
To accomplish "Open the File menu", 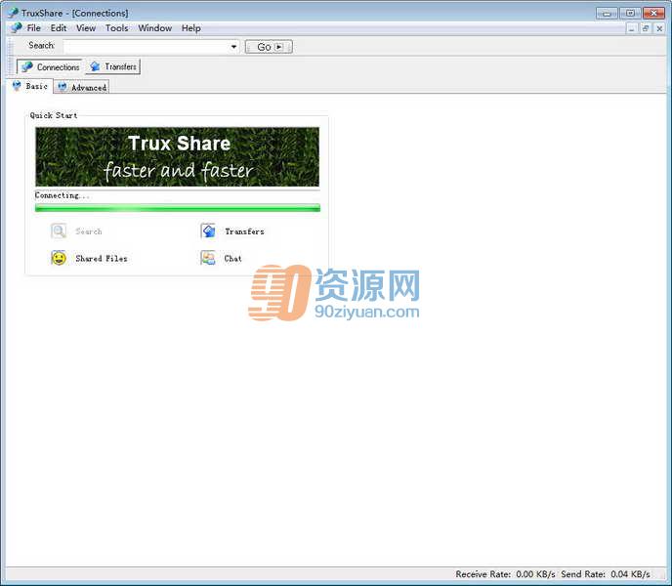I will [x=34, y=28].
